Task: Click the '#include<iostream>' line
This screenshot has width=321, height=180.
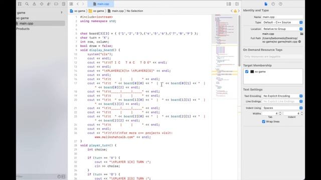Action: 96,17
